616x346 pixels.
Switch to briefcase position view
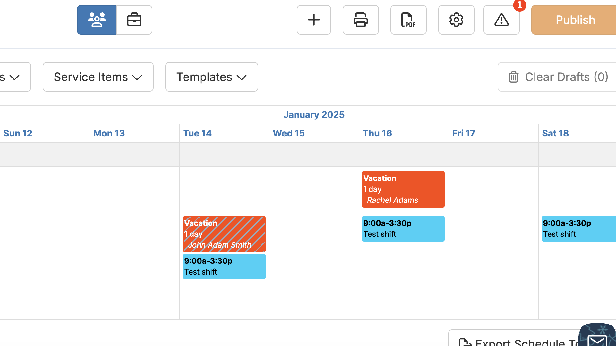[134, 20]
